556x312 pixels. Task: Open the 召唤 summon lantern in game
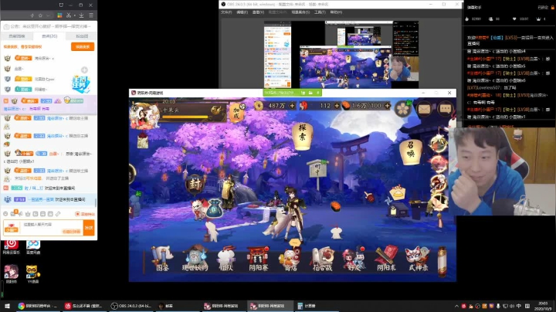click(410, 151)
